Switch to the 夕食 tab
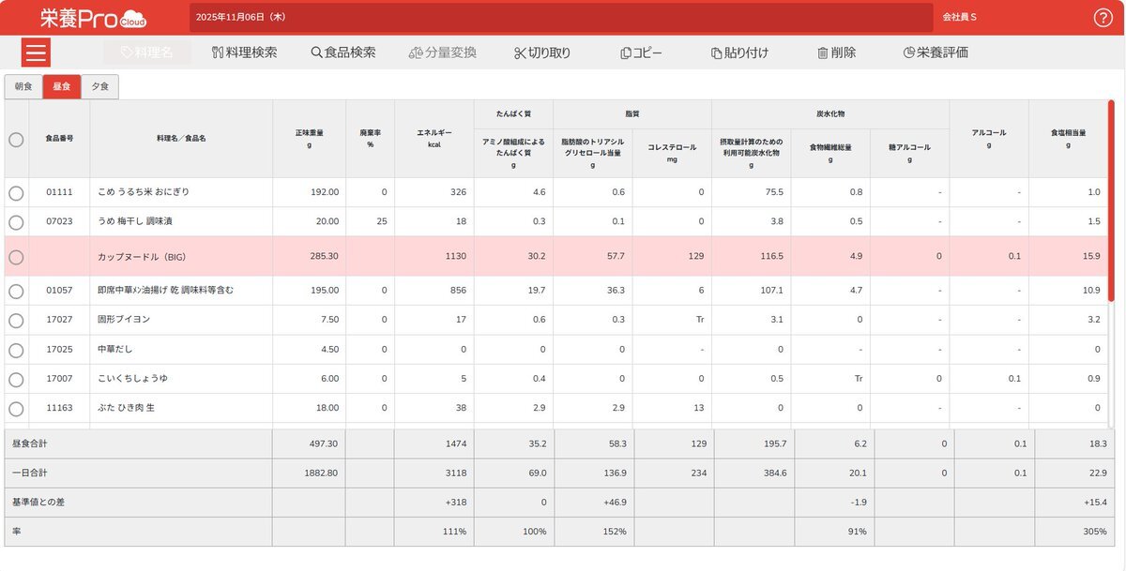Image resolution: width=1126 pixels, height=571 pixels. point(99,87)
